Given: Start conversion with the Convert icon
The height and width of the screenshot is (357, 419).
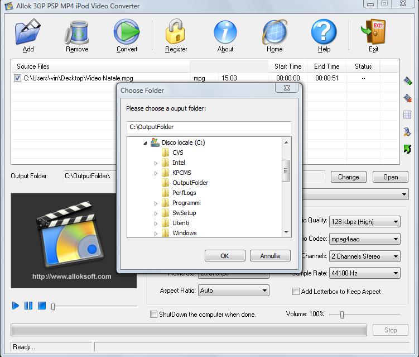Looking at the screenshot, I should [127, 32].
